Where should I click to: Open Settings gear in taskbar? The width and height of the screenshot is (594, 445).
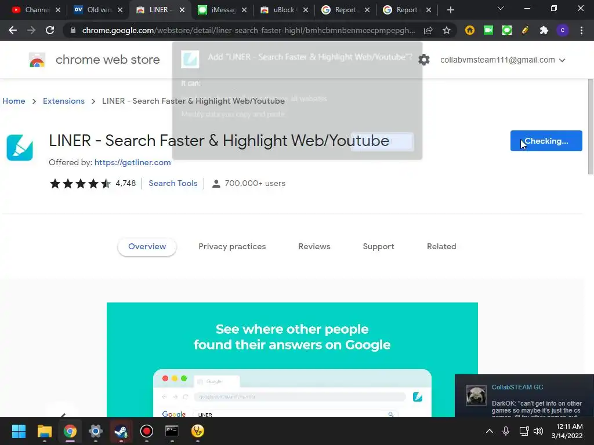coord(96,431)
